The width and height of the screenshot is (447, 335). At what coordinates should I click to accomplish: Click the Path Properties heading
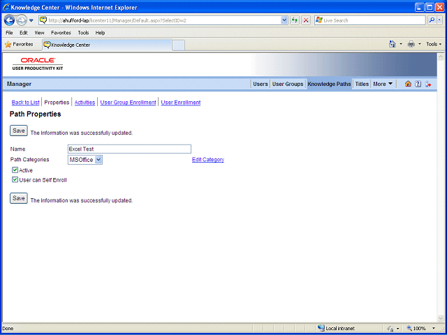click(x=36, y=114)
